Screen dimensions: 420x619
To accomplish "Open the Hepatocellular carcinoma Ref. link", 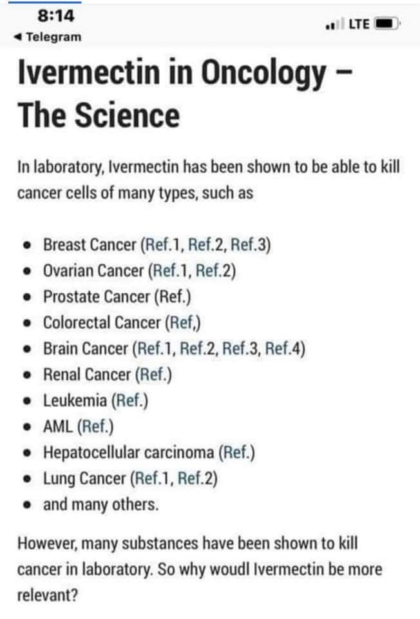I will 236,452.
